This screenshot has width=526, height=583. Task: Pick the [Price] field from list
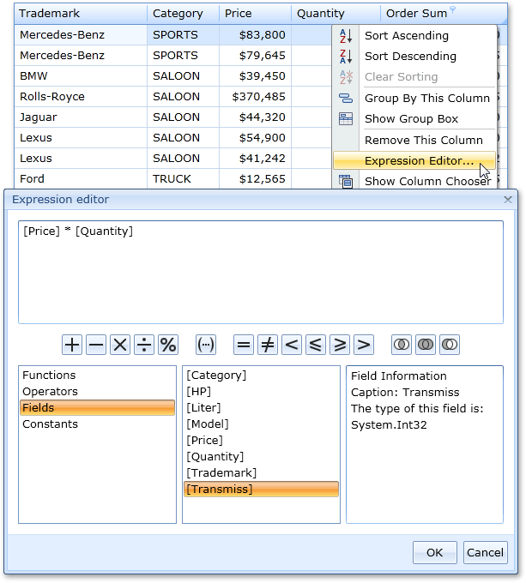tap(204, 441)
